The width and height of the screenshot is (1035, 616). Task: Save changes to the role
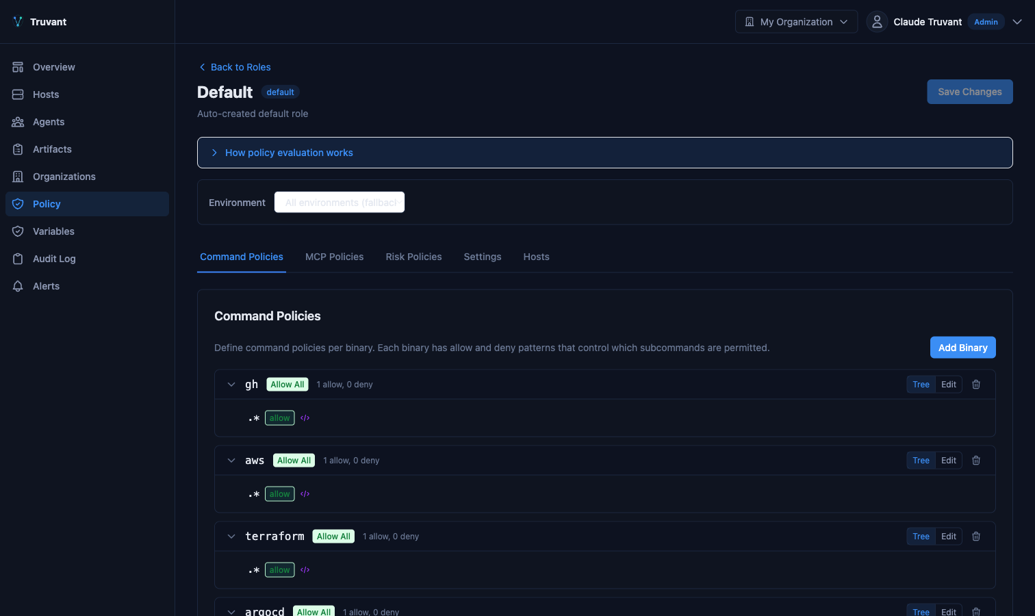click(970, 92)
